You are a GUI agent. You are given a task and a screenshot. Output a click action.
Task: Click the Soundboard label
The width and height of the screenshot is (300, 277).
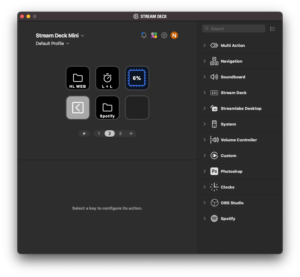[233, 77]
